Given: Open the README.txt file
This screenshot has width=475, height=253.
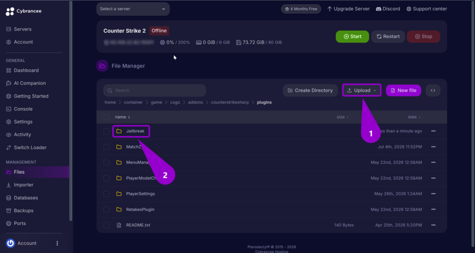Looking at the screenshot, I should [x=138, y=225].
